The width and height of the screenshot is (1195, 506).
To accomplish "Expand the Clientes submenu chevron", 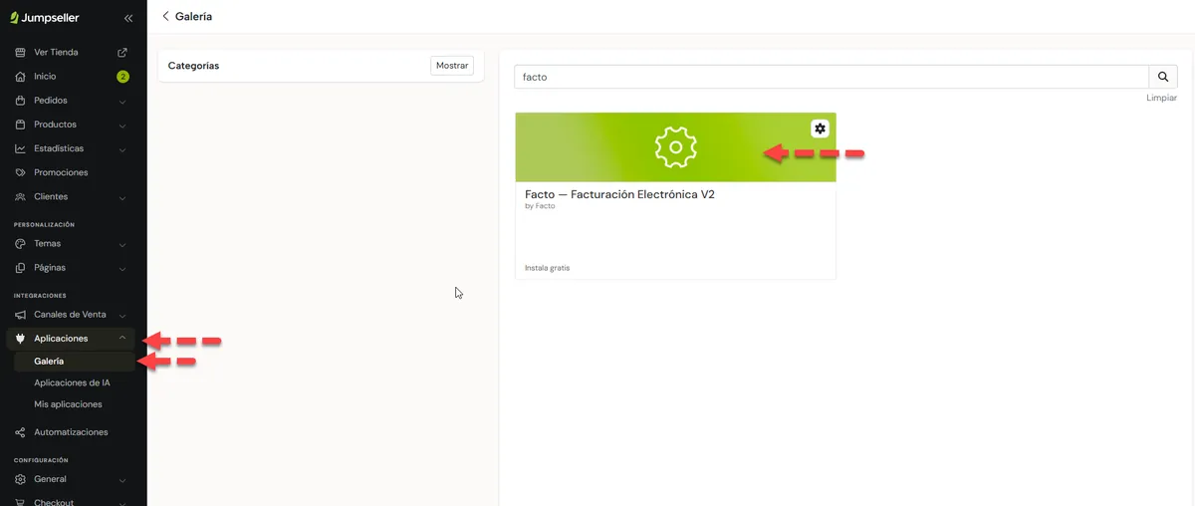I will click(122, 196).
